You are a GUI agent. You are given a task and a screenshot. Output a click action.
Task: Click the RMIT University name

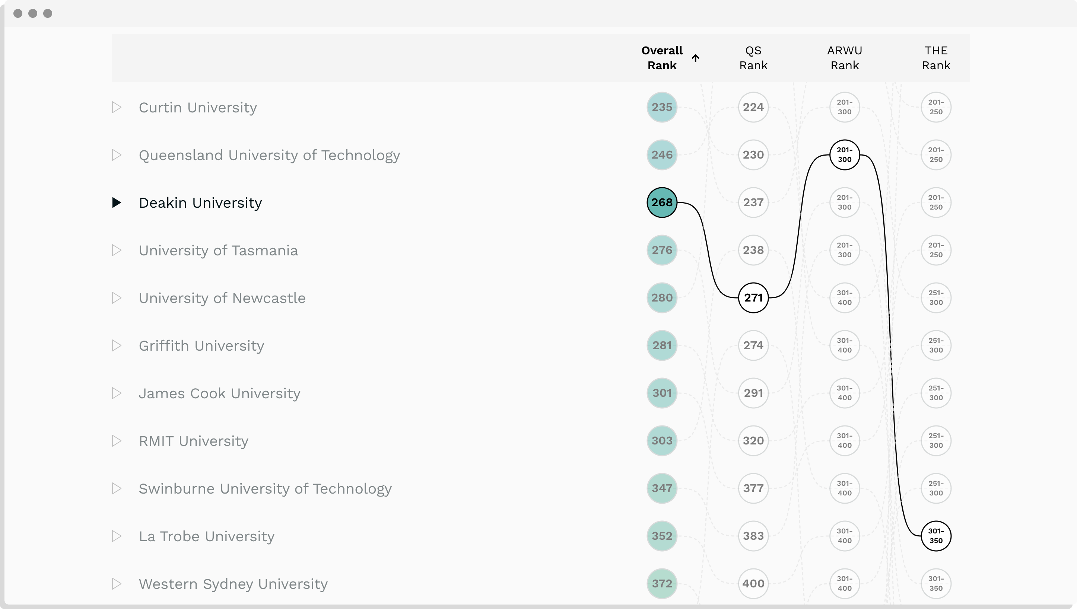pyautogui.click(x=193, y=441)
